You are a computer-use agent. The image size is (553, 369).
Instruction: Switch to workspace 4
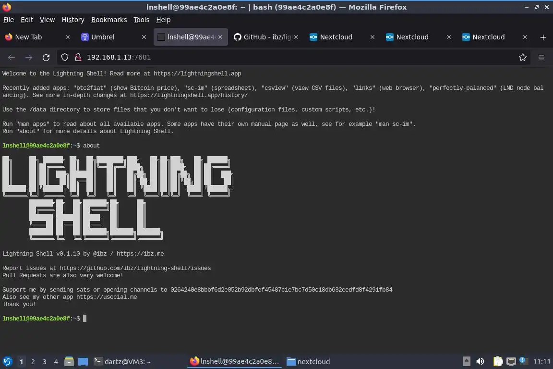[x=56, y=362]
